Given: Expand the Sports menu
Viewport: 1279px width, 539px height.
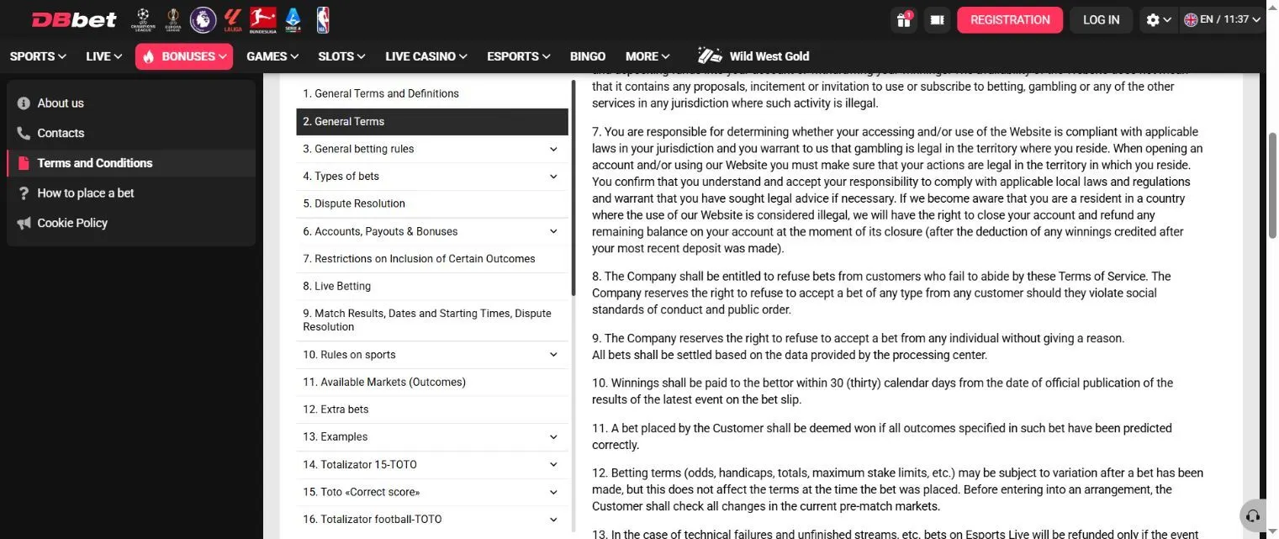Looking at the screenshot, I should 38,56.
